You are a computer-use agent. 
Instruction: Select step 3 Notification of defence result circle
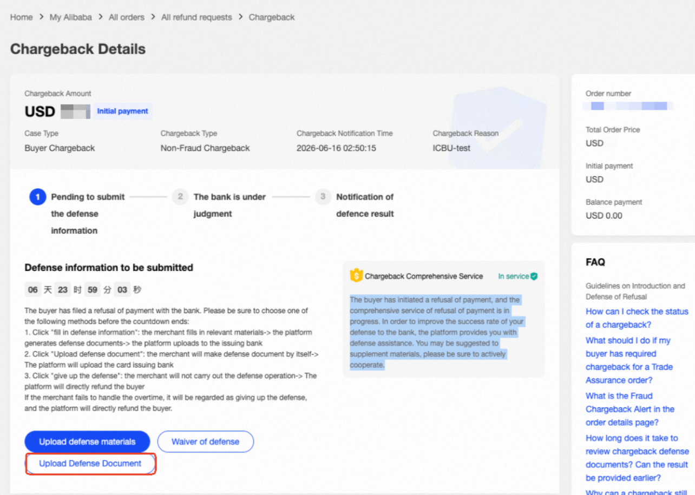323,197
